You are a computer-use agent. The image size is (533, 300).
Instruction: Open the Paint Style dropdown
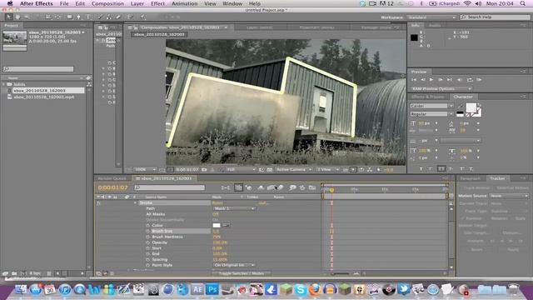234,265
